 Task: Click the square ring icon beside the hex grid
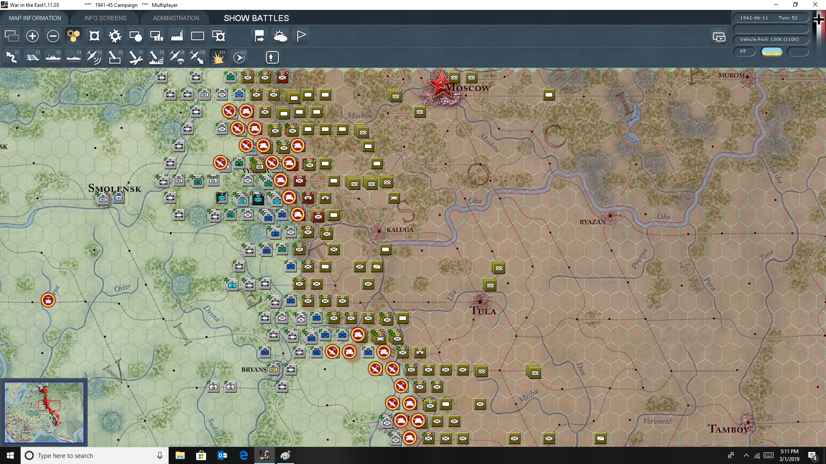pos(94,36)
